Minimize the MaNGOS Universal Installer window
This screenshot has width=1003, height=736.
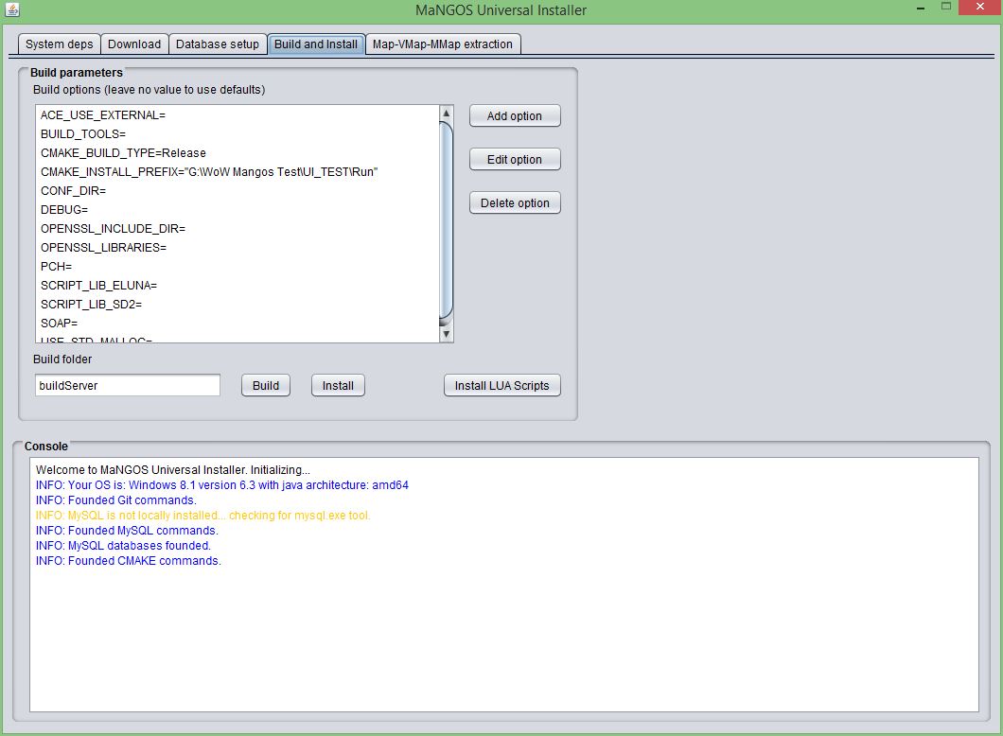[921, 9]
